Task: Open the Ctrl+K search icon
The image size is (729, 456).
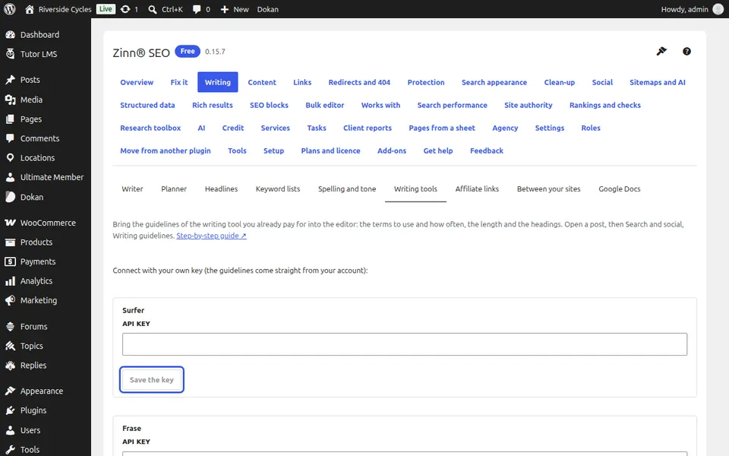Action: [x=152, y=9]
